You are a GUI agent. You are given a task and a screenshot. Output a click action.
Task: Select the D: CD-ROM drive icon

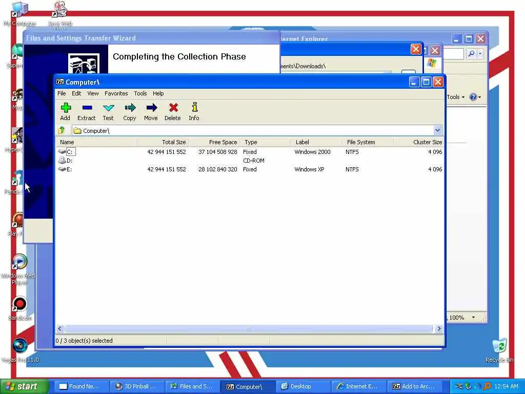tap(62, 161)
